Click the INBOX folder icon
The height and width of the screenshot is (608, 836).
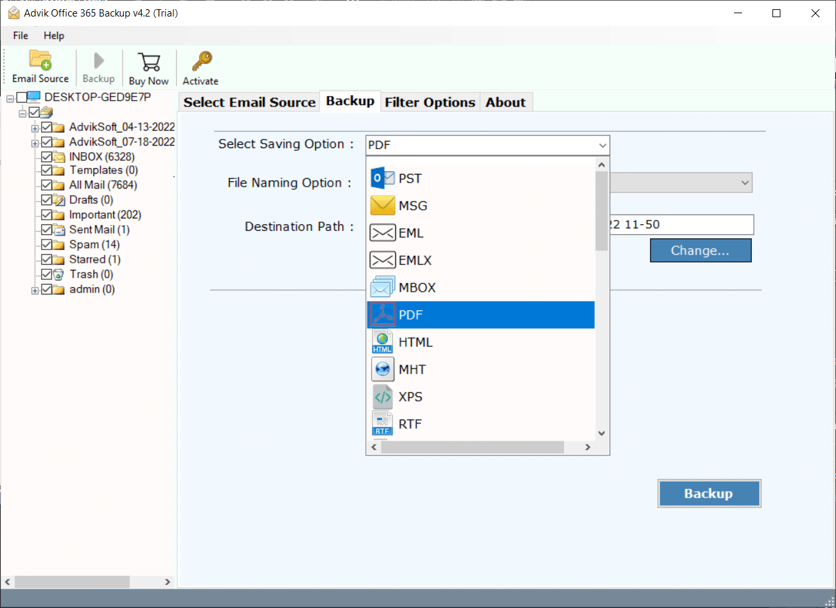pyautogui.click(x=59, y=157)
